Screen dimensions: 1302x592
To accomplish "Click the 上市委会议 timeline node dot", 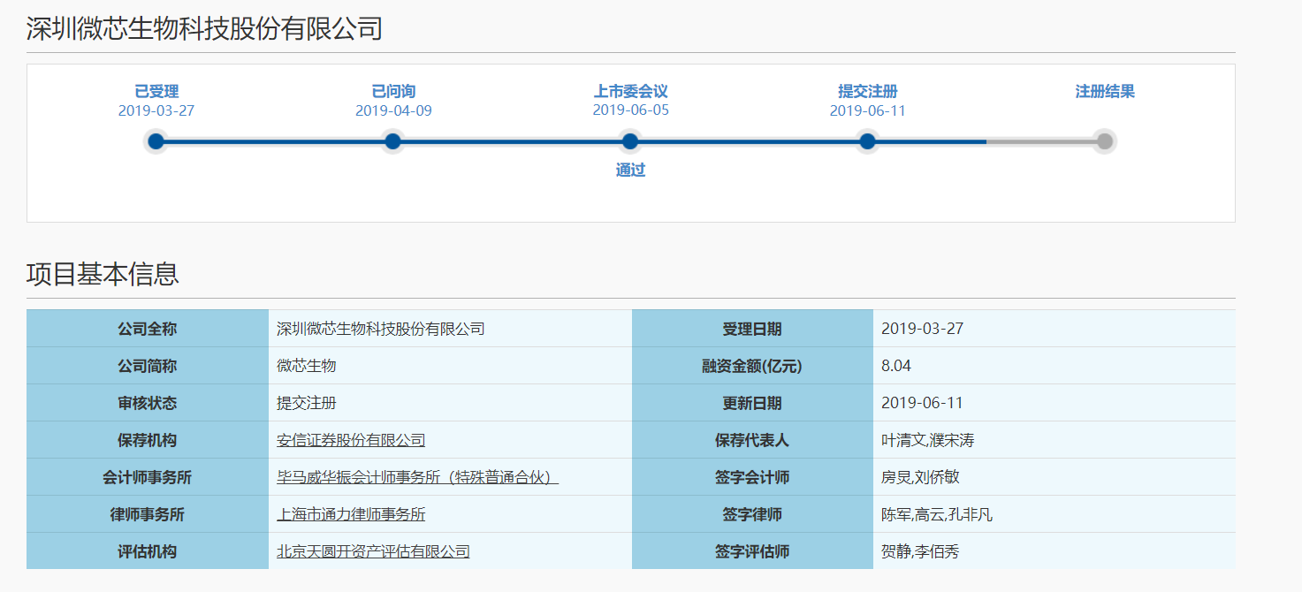I will 630,141.
